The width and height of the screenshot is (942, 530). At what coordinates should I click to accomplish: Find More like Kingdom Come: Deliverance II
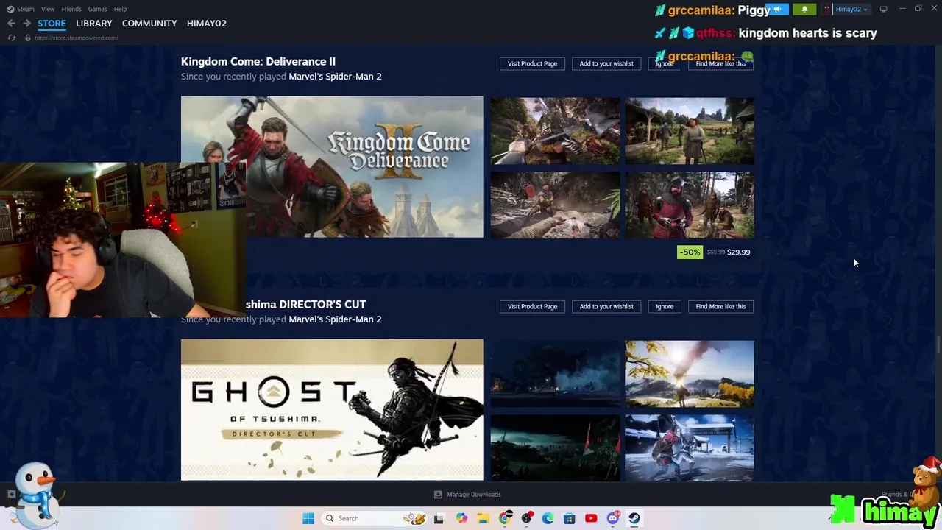click(720, 63)
